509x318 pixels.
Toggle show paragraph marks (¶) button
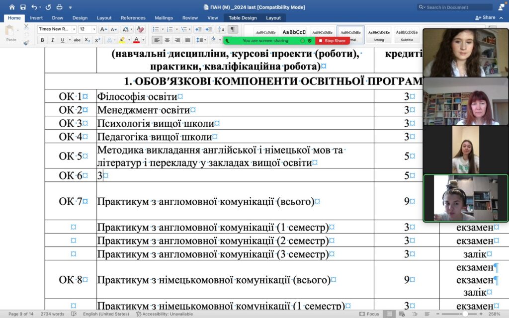(233, 29)
